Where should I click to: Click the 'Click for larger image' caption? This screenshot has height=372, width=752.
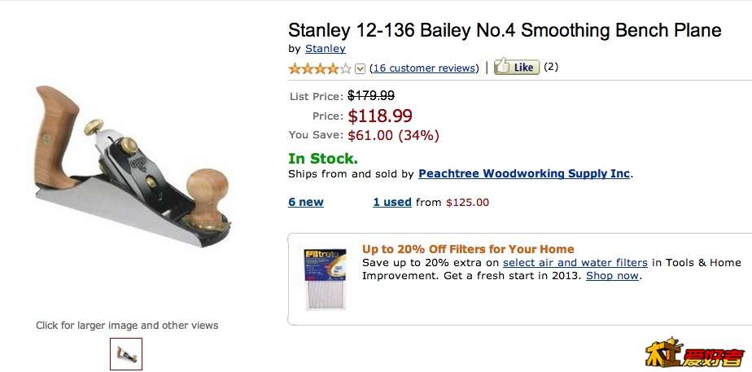[127, 326]
